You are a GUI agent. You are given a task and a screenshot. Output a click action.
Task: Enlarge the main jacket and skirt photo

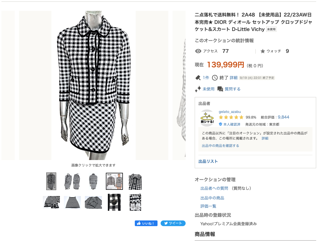click(93, 85)
